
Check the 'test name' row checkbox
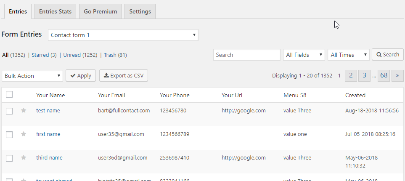9,111
